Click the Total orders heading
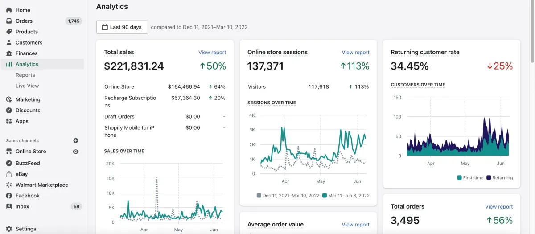 tap(407, 206)
